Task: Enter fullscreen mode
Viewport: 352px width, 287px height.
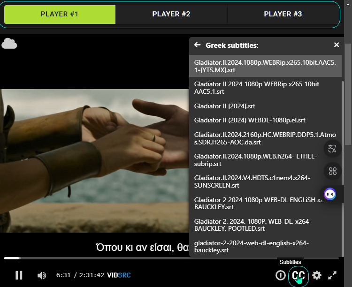Action: (332, 275)
